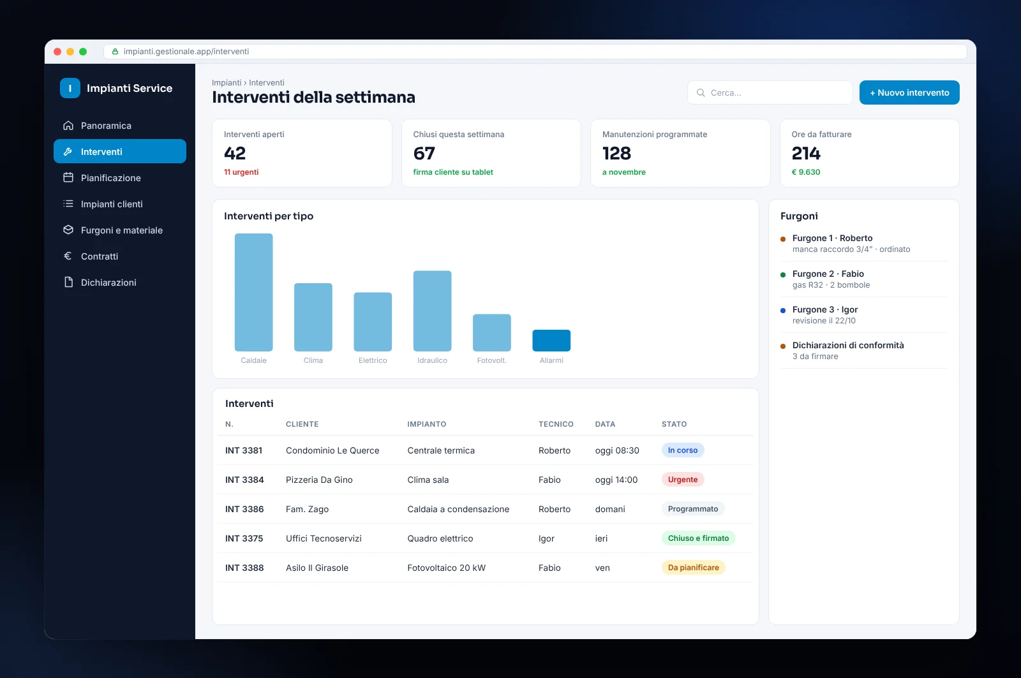1021x678 pixels.
Task: Click intervention number INT 3381
Action: (x=244, y=450)
